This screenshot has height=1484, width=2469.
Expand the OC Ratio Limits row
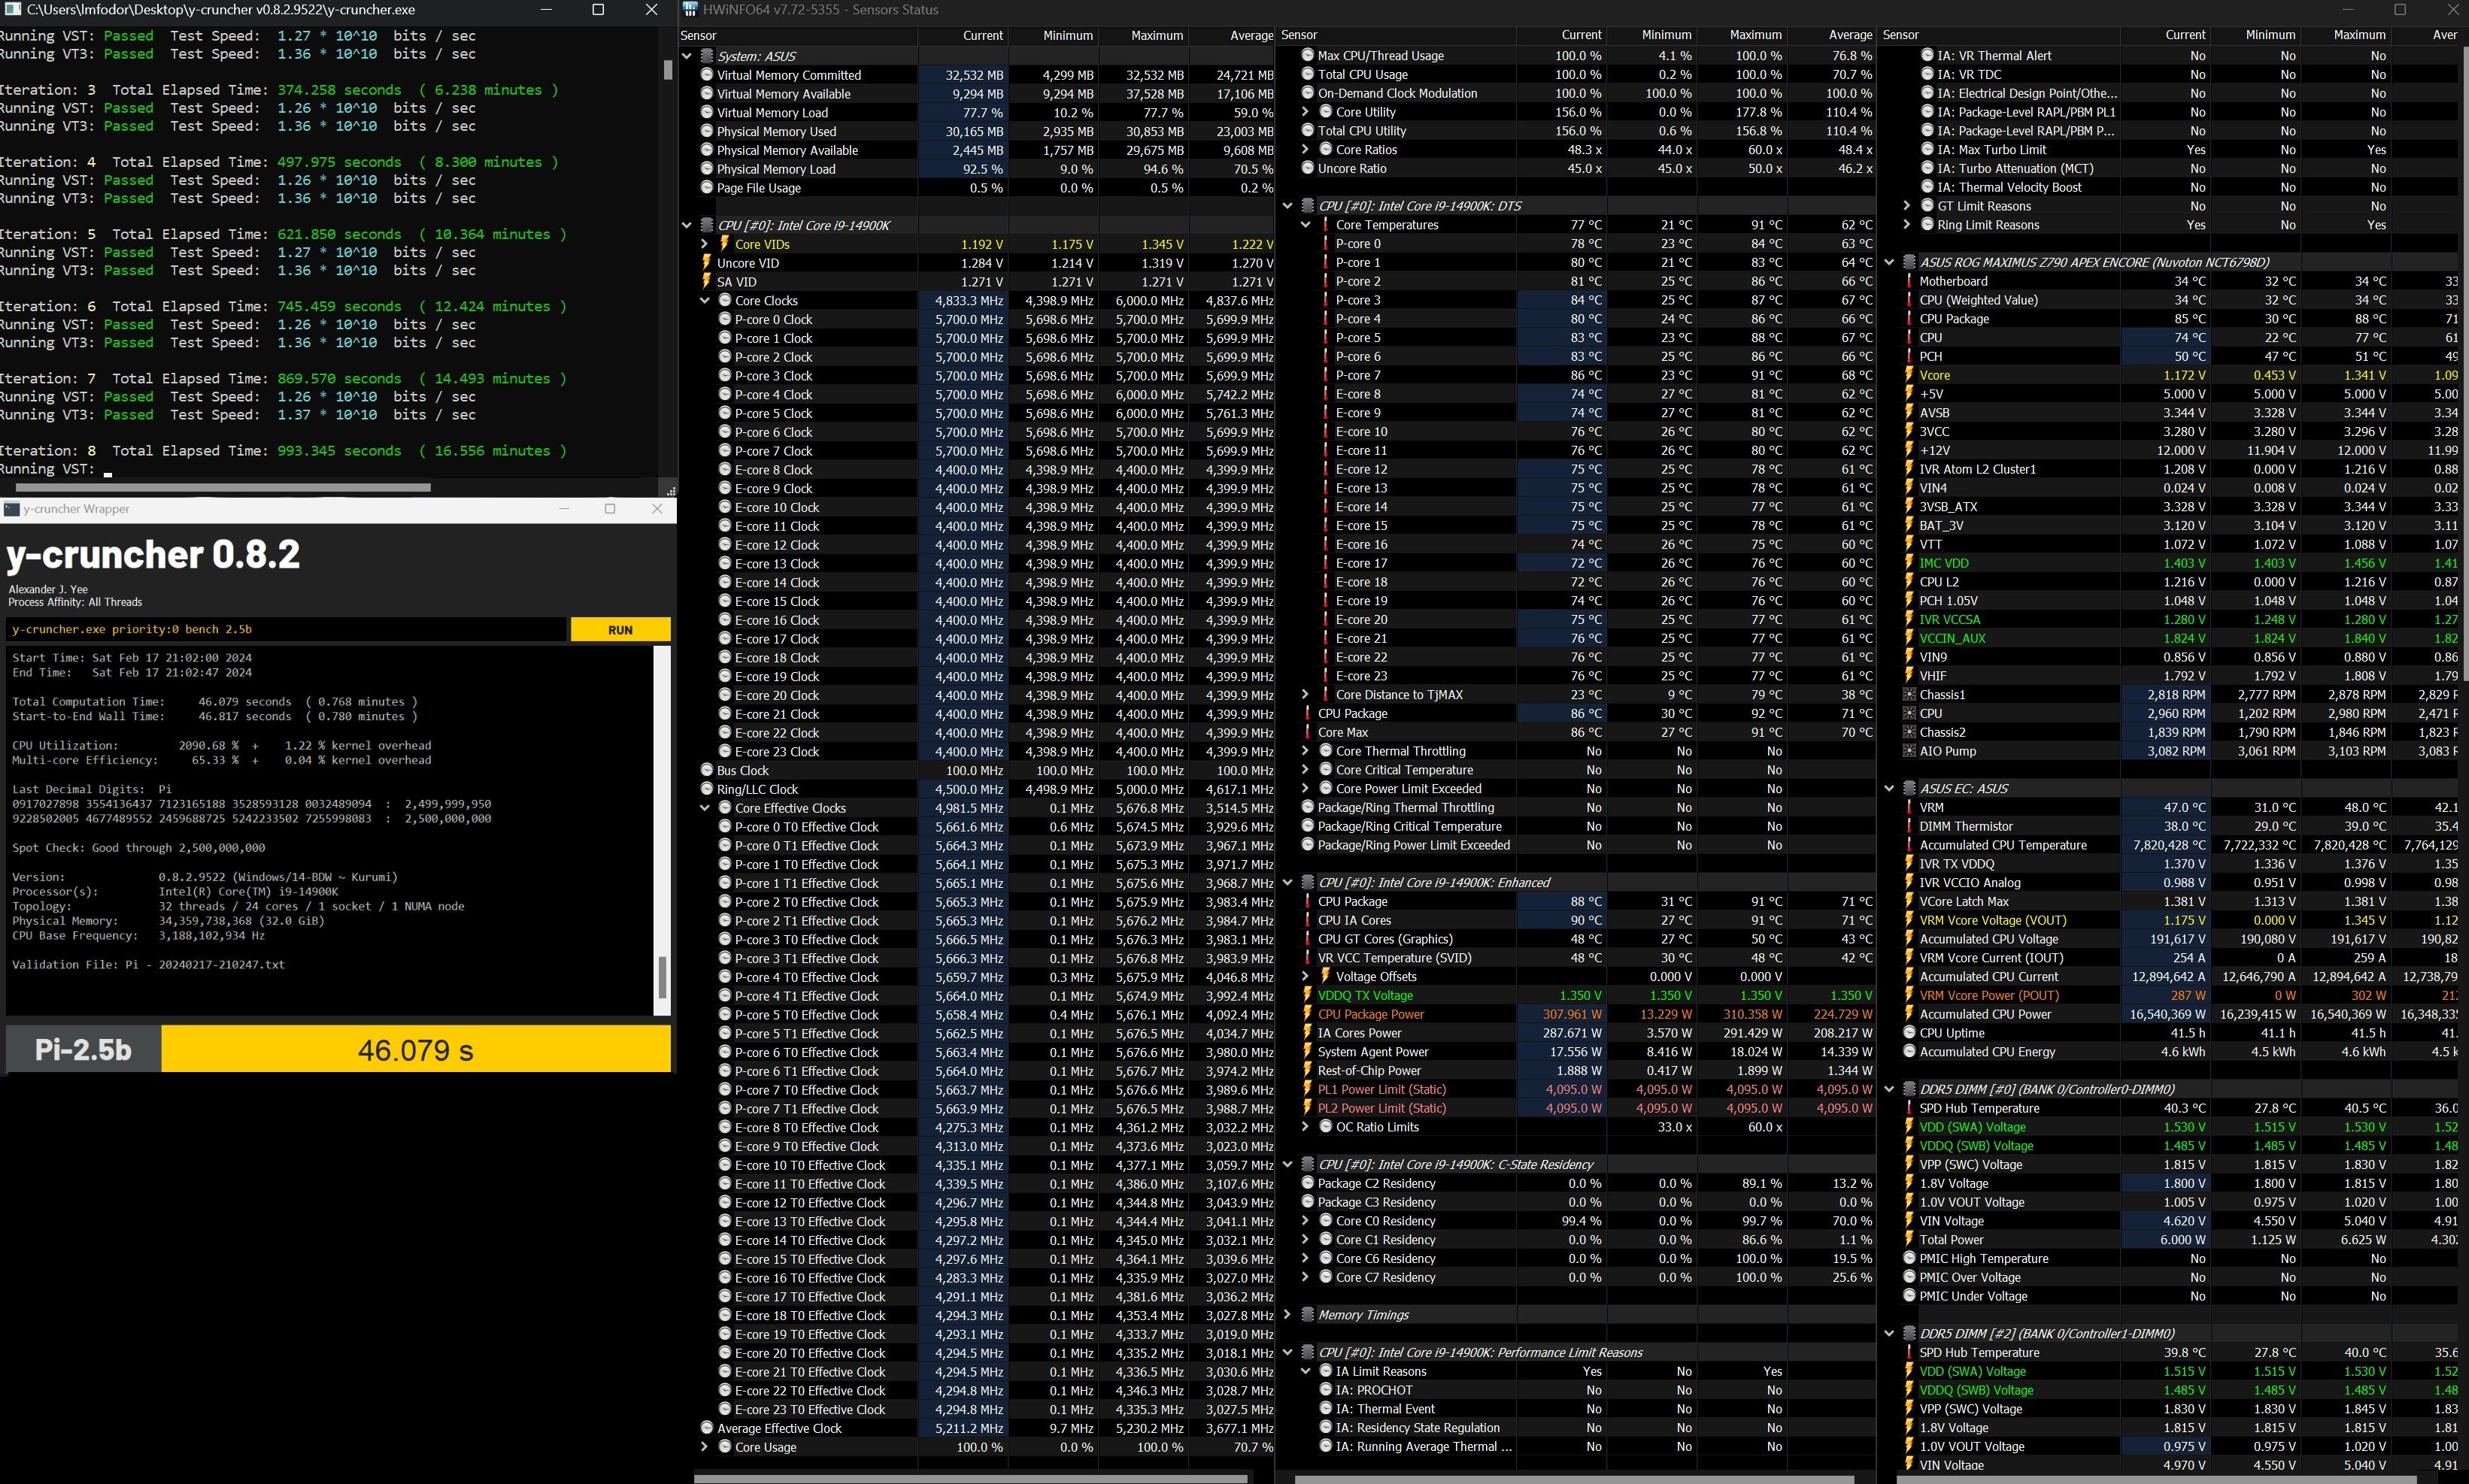pos(1306,1127)
